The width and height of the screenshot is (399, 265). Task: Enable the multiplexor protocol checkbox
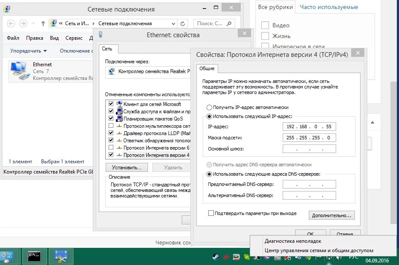click(111, 125)
